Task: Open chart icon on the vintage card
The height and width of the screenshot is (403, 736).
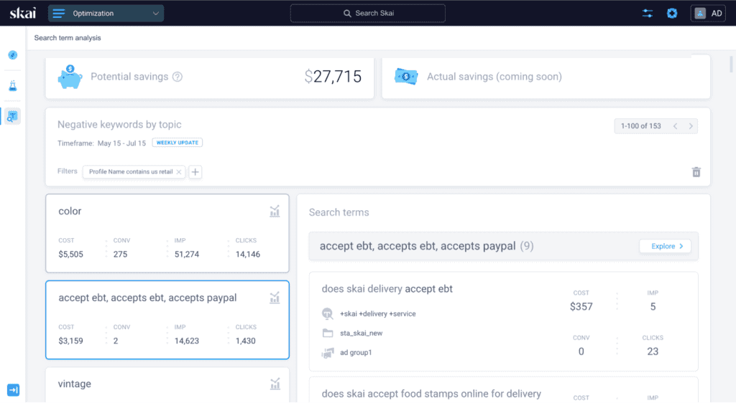Action: click(x=275, y=384)
